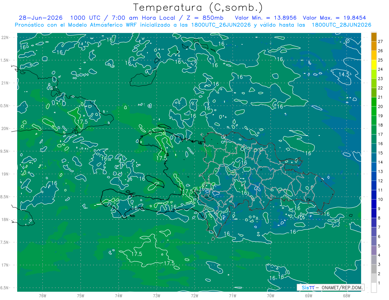Click the pressure level "Z = 850mb"
This screenshot has height=300, width=389.
205,18
